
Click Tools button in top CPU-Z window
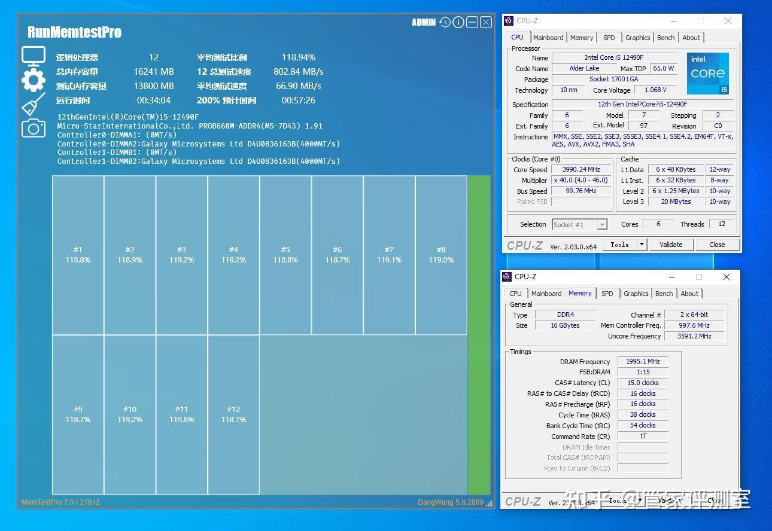tap(619, 245)
